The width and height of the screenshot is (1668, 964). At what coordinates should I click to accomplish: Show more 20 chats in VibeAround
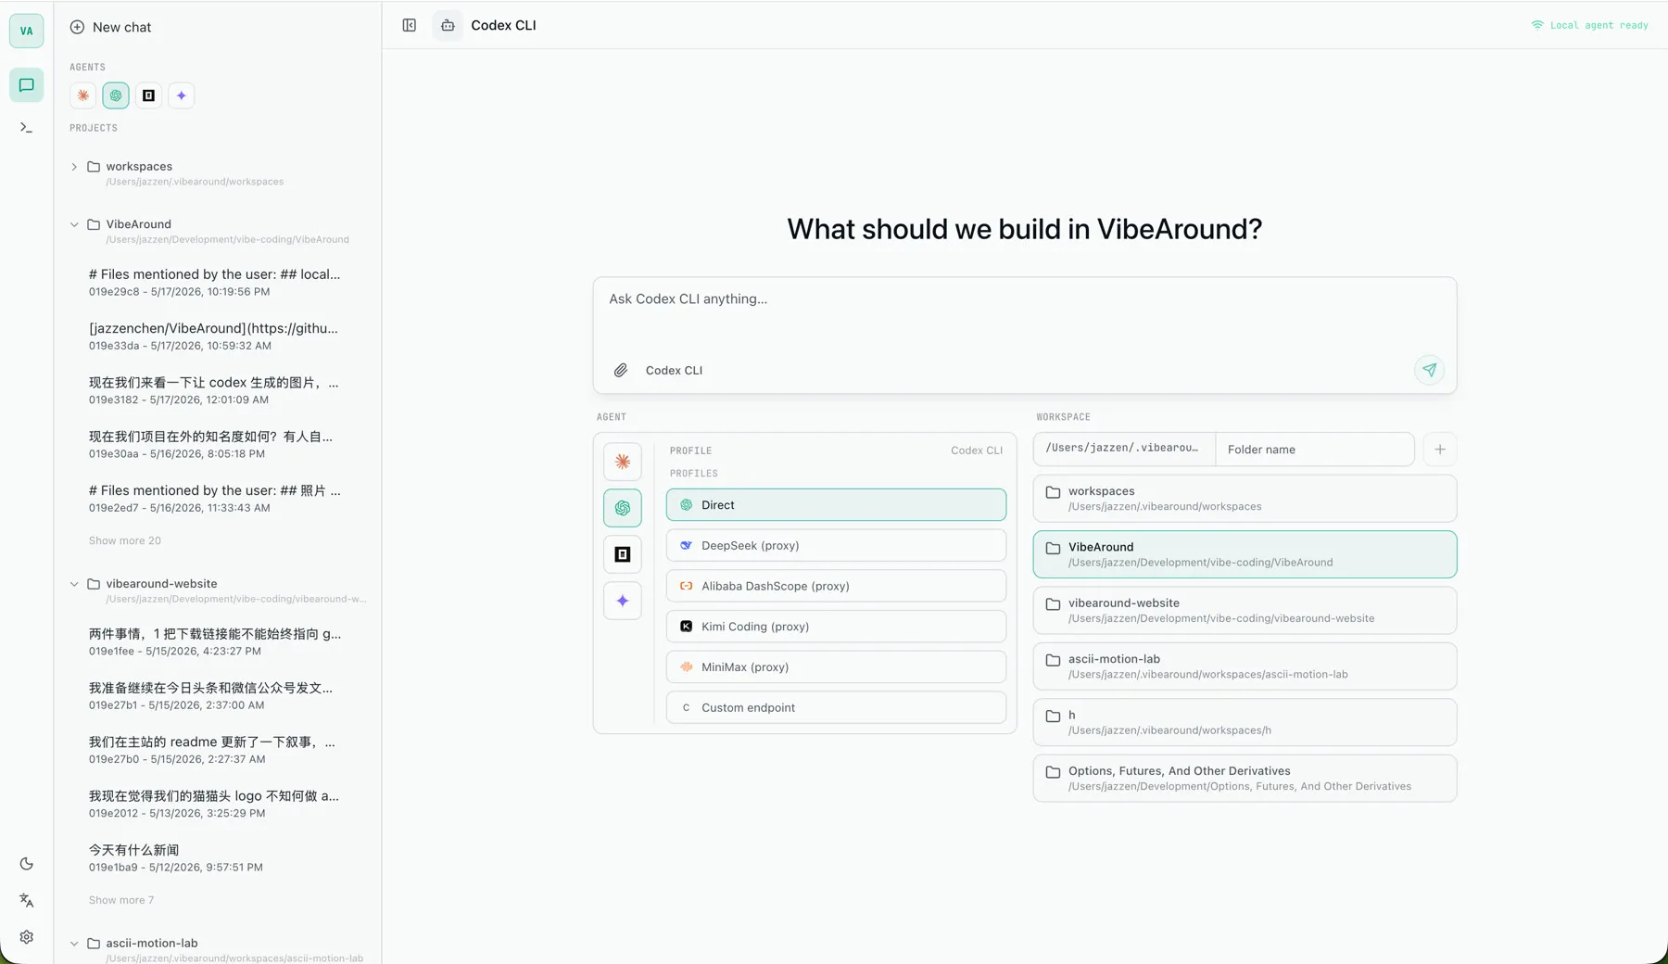(125, 540)
